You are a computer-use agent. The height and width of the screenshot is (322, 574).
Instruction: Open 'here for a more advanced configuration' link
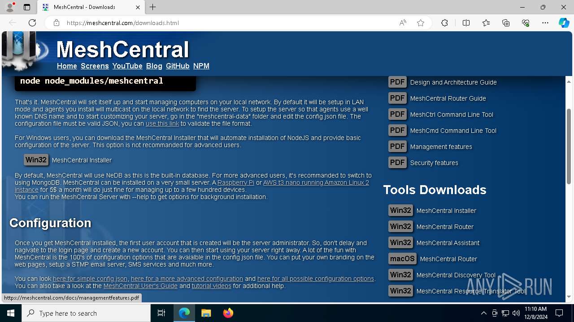tap(187, 279)
